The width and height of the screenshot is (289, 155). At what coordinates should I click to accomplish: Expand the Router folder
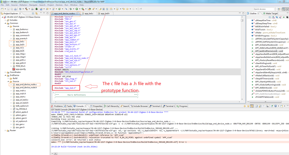click(x=5, y=130)
